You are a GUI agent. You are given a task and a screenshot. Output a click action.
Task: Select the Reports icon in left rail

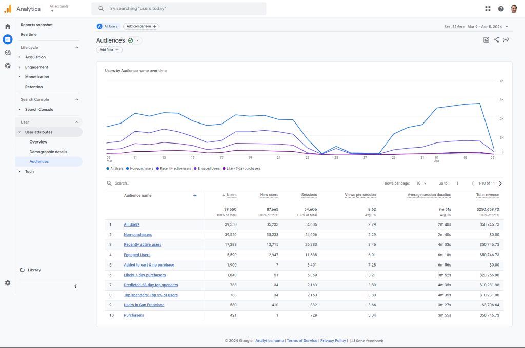8,39
